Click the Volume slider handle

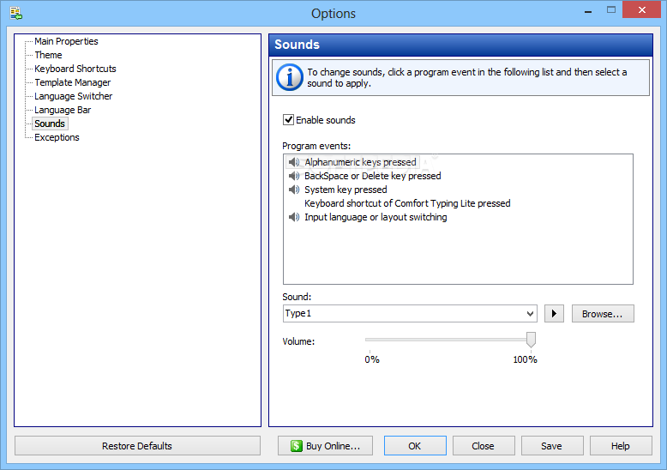pyautogui.click(x=531, y=340)
